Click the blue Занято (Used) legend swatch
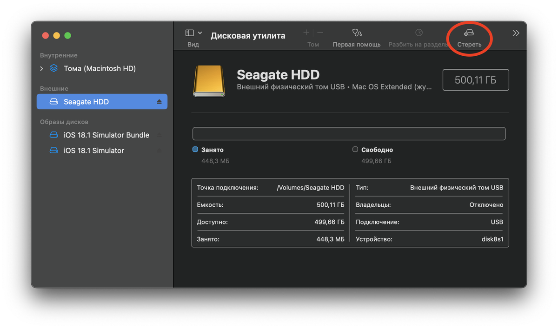 tap(195, 150)
